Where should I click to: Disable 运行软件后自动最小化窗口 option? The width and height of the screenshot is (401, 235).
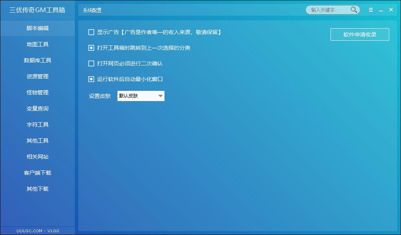pos(91,79)
